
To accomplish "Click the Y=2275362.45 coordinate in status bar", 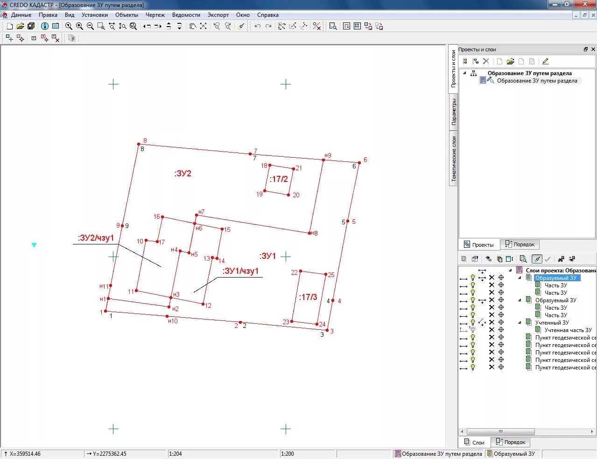I will 109,453.
